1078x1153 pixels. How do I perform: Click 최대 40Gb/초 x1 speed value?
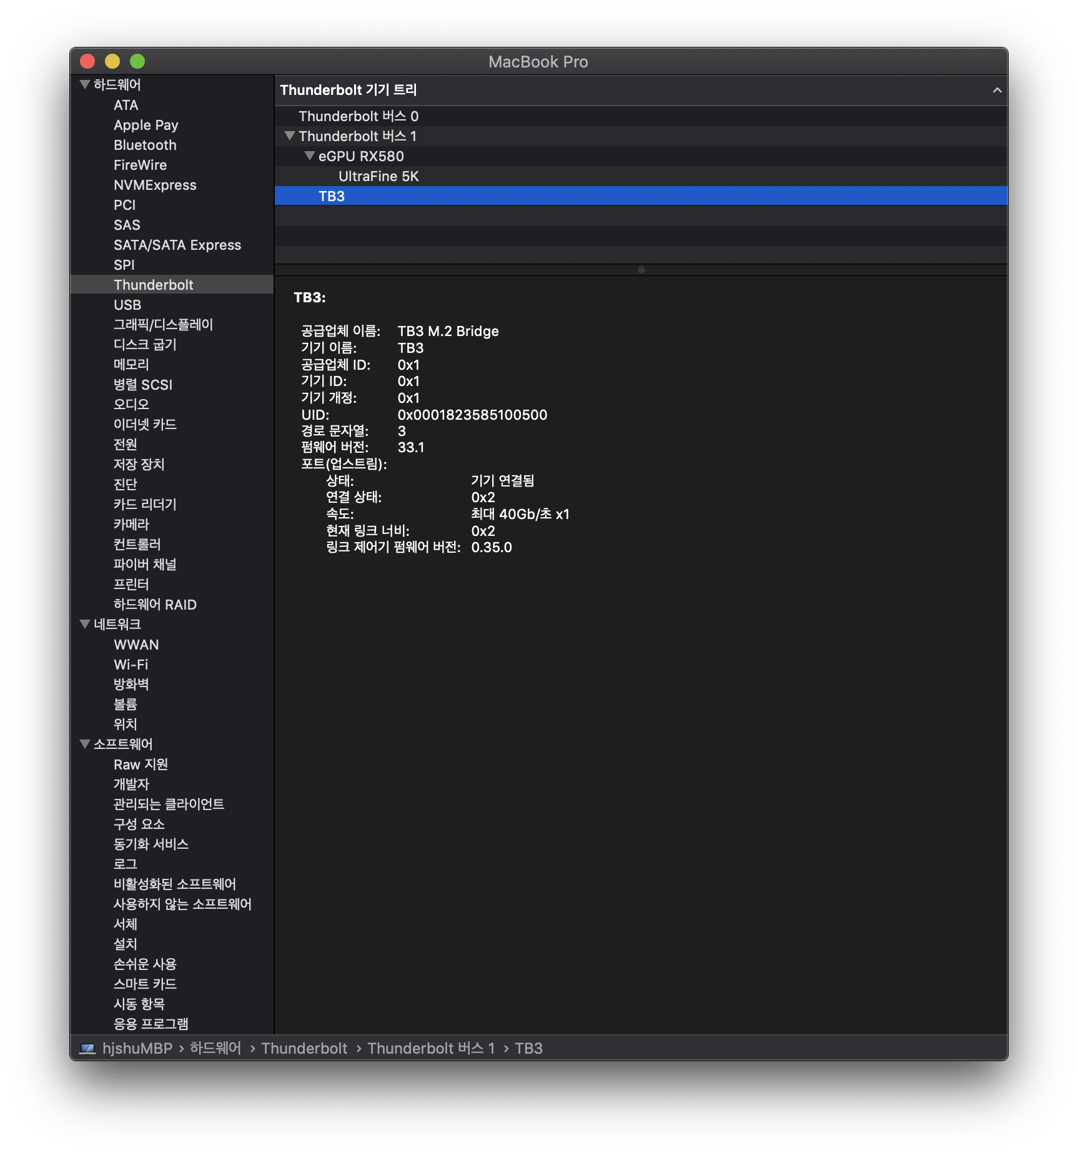[x=520, y=514]
